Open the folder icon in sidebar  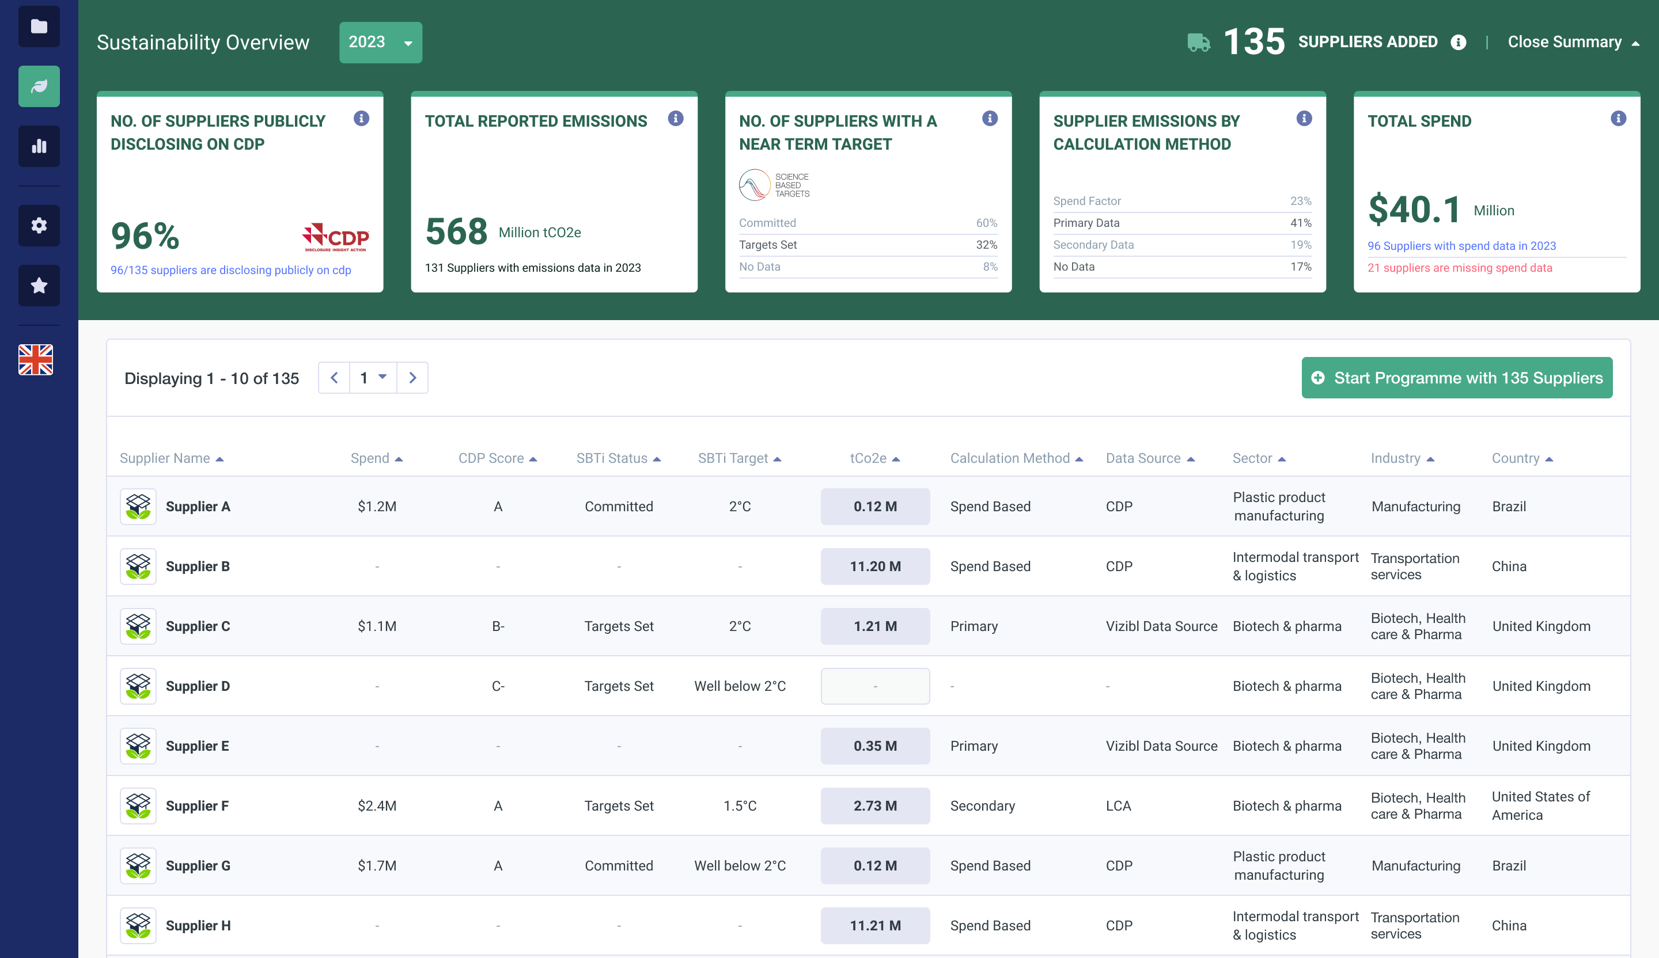39,26
